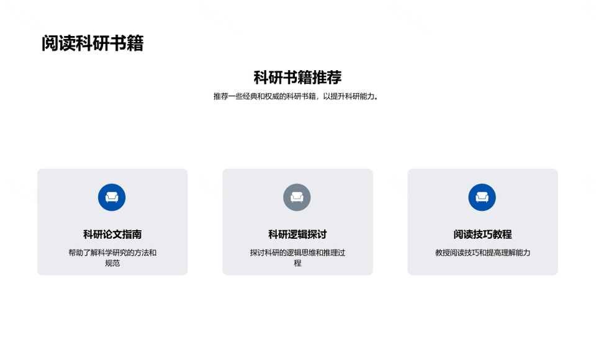The image size is (596, 340).
Task: Click the centered heading 科研书籍推荐
Action: [x=297, y=78]
